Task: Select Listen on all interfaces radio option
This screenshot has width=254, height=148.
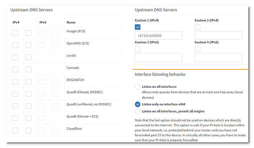Action: tap(138, 86)
